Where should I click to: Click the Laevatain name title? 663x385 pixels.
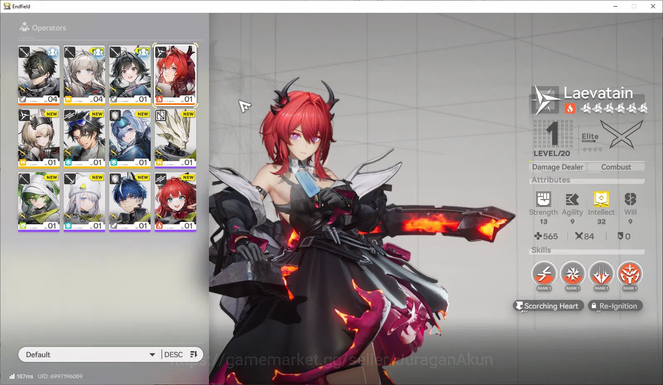coord(598,93)
